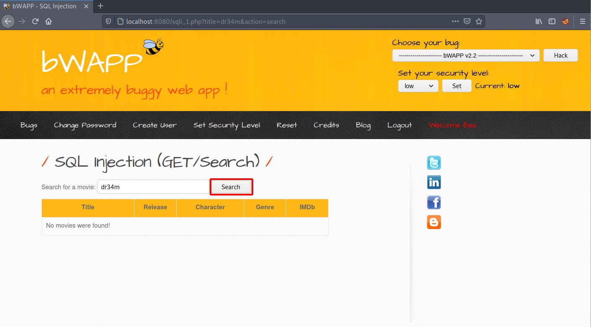Click the Release column header
The image size is (591, 327).
pyautogui.click(x=155, y=207)
